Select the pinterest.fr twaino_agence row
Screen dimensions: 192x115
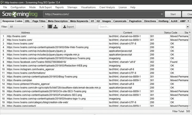pyautogui.click(x=94, y=84)
